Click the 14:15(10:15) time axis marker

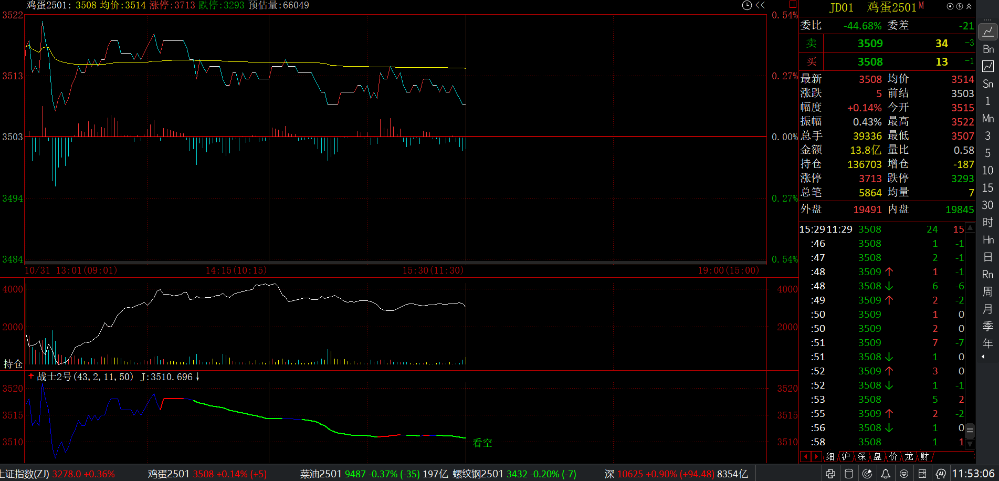point(236,270)
